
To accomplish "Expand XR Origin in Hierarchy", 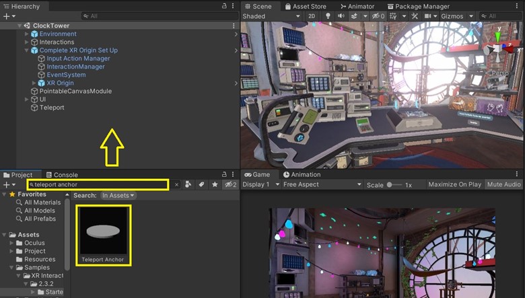I will pyautogui.click(x=34, y=83).
